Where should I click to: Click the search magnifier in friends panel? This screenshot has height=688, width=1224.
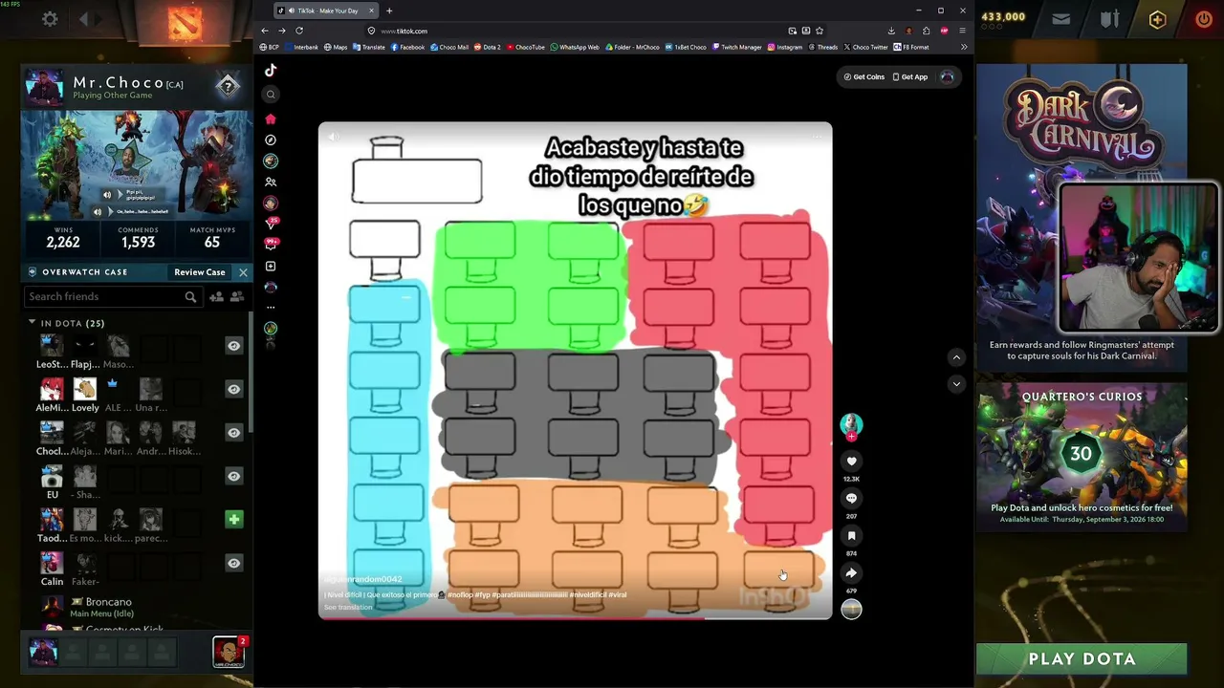190,297
